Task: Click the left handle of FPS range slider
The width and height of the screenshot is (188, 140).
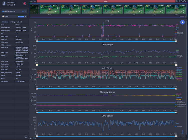Action: pyautogui.click(x=37, y=41)
